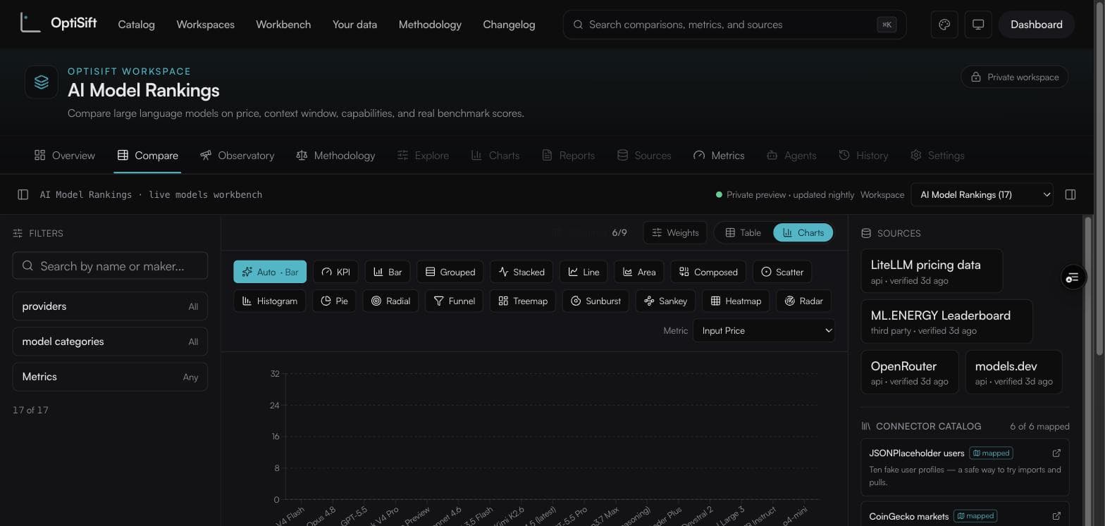Open the Overview tab

[65, 155]
